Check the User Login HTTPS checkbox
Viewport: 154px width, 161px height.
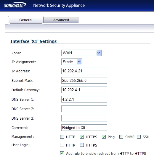82,145
